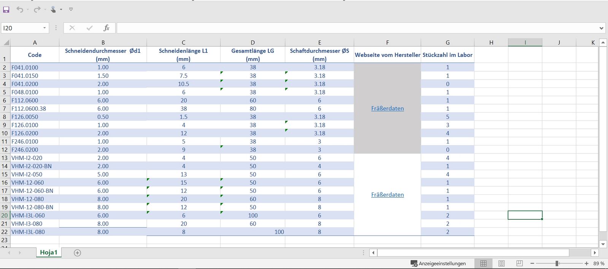Click the Save icon in quick access toolbar
This screenshot has height=269, width=608.
point(6,9)
